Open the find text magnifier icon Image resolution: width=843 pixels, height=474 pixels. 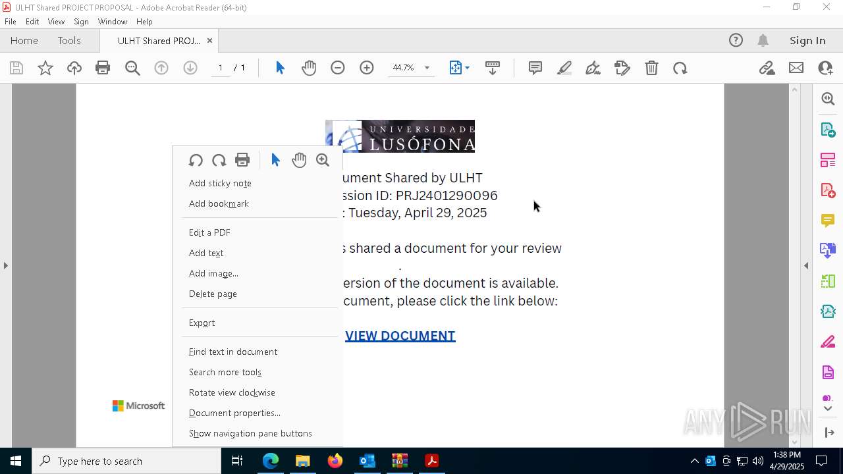point(132,68)
